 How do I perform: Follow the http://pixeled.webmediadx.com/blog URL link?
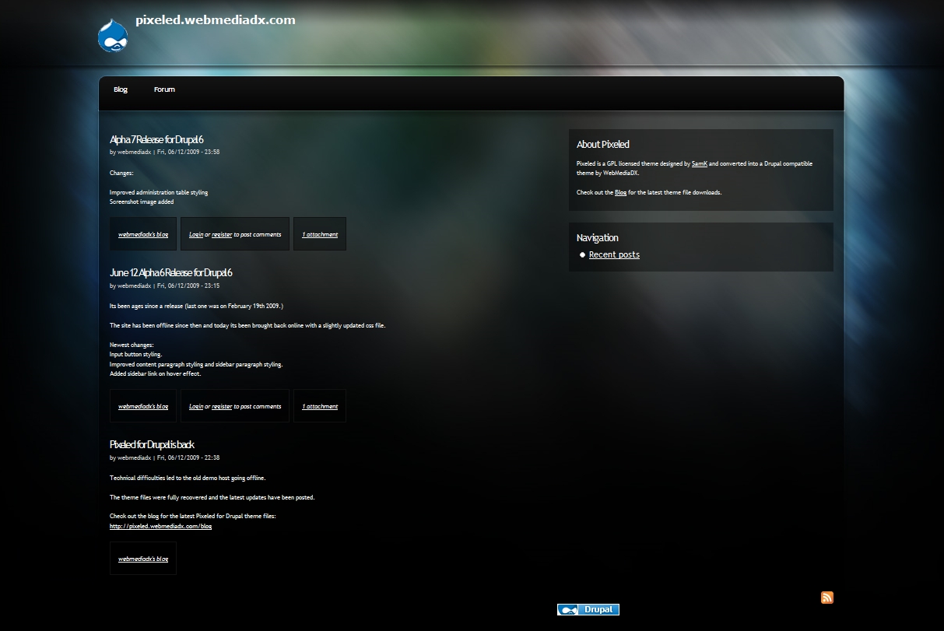click(160, 527)
